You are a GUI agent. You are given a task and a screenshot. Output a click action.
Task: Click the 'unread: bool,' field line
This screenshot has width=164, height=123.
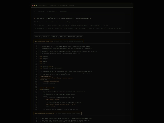50,101
